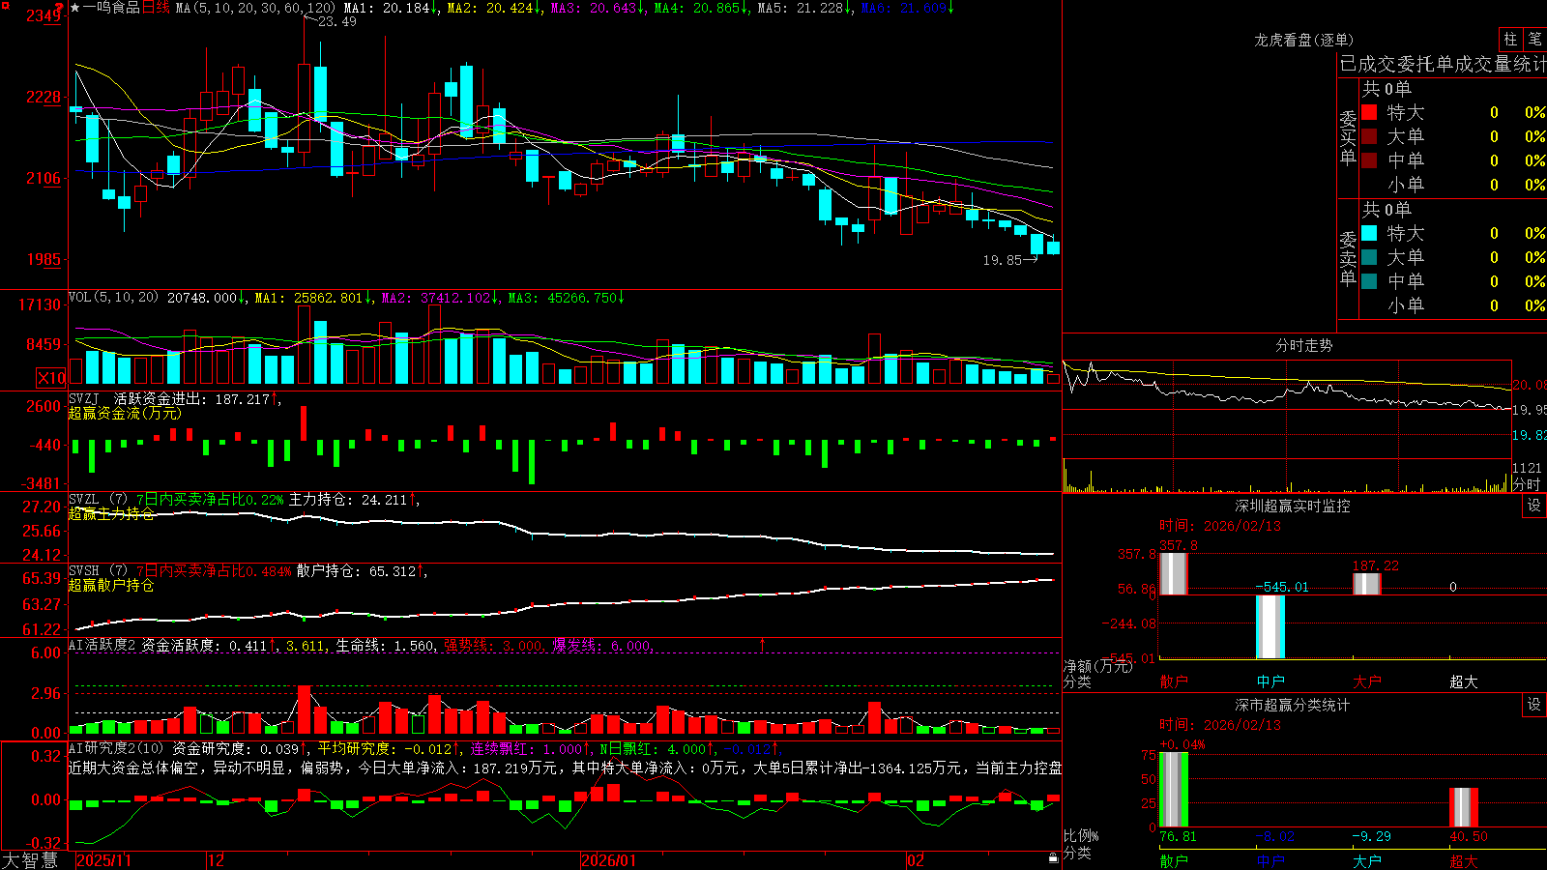1547x870 pixels.
Task: Click teal 大单 swatch under 委卖单
Action: (1369, 257)
